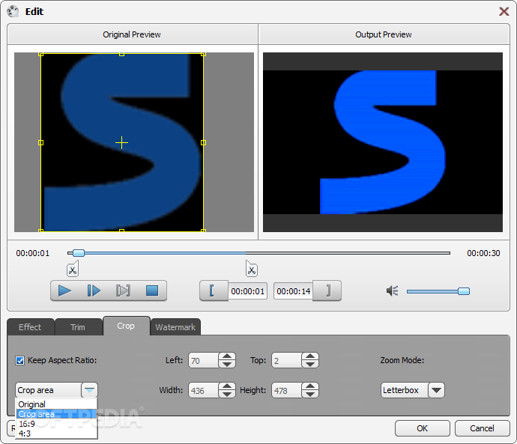Start playback with the Play button
The image size is (517, 444).
pyautogui.click(x=64, y=291)
